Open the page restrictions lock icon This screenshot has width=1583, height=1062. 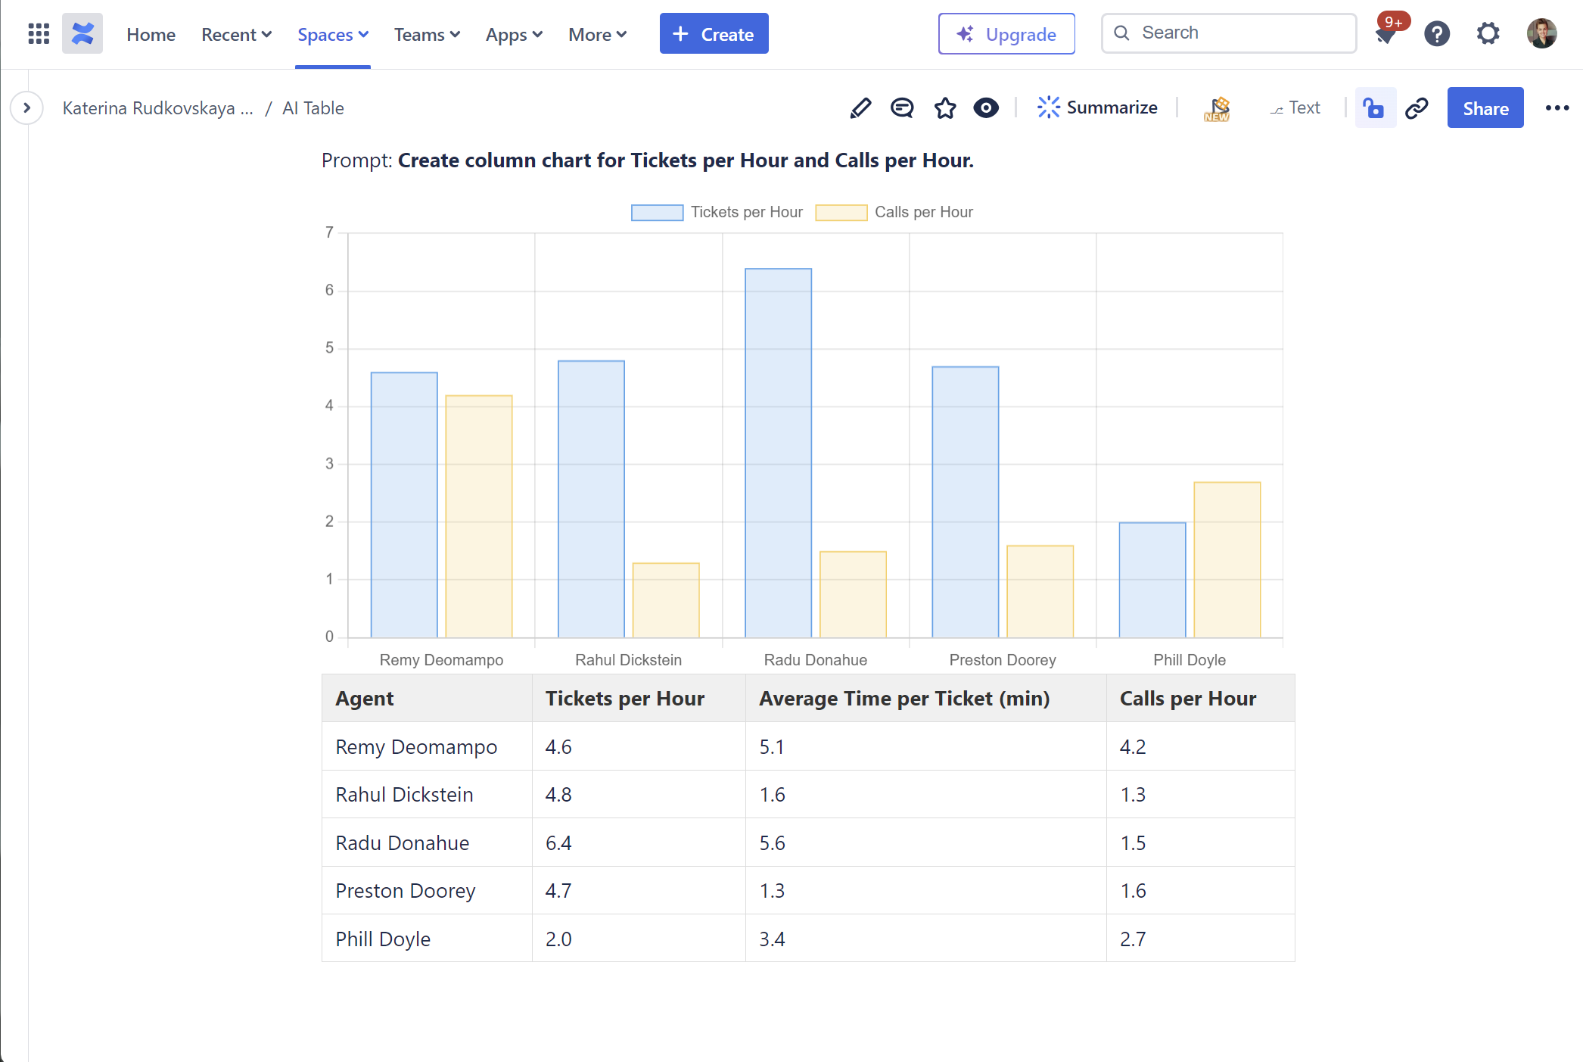1374,108
